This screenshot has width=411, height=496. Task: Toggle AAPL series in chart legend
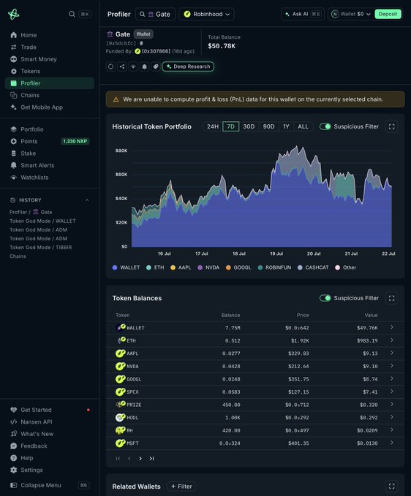[181, 267]
